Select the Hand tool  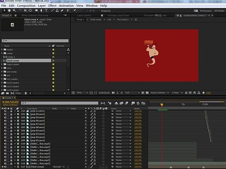[9, 10]
